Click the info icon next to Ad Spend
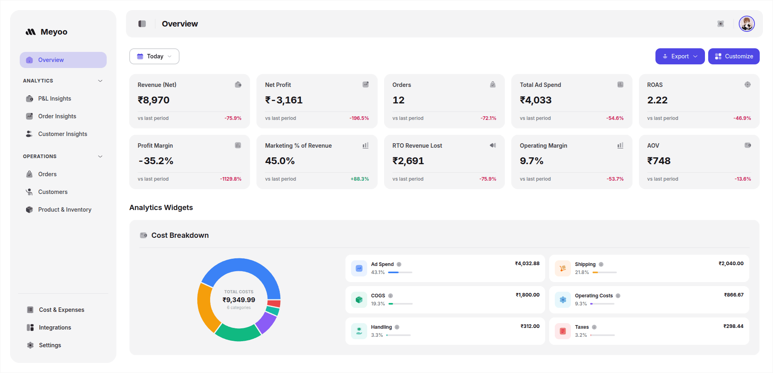 coord(399,264)
